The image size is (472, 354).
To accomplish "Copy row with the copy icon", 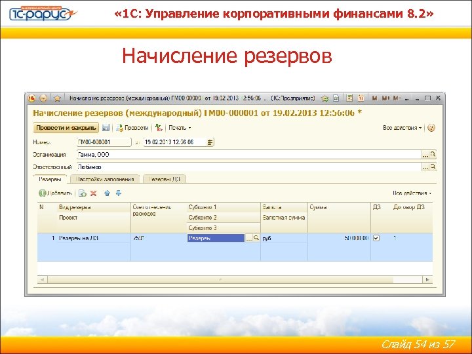I will click(x=82, y=193).
